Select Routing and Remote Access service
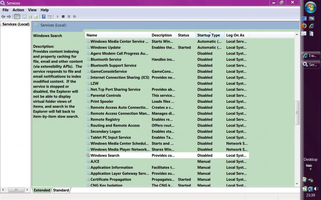This screenshot has height=200, width=321. (167, 125)
